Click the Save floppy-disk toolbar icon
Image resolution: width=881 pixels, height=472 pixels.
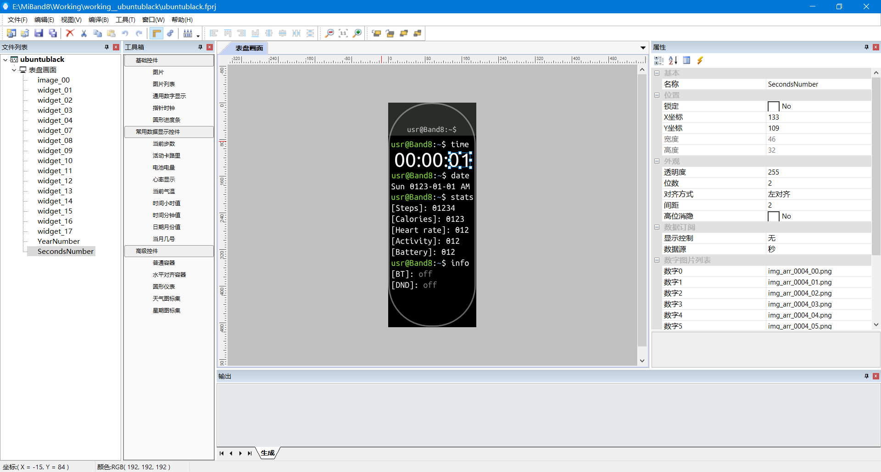pos(39,33)
